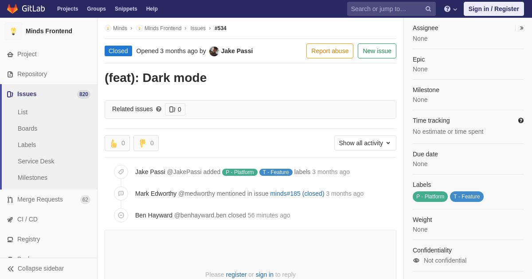Click the Not confidential eye icon
Viewport: 532px width, 279px height.
click(x=416, y=260)
